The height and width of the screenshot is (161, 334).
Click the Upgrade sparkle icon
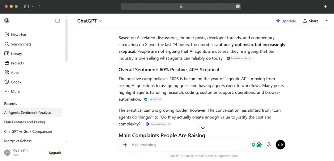click(278, 21)
